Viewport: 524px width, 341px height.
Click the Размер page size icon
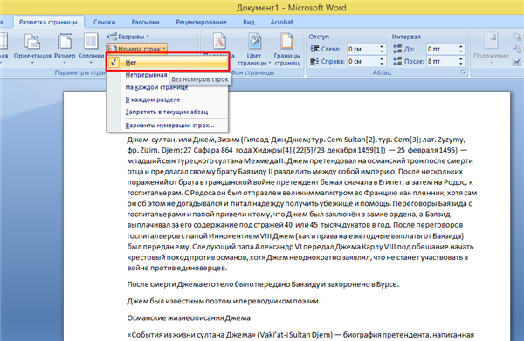point(65,48)
